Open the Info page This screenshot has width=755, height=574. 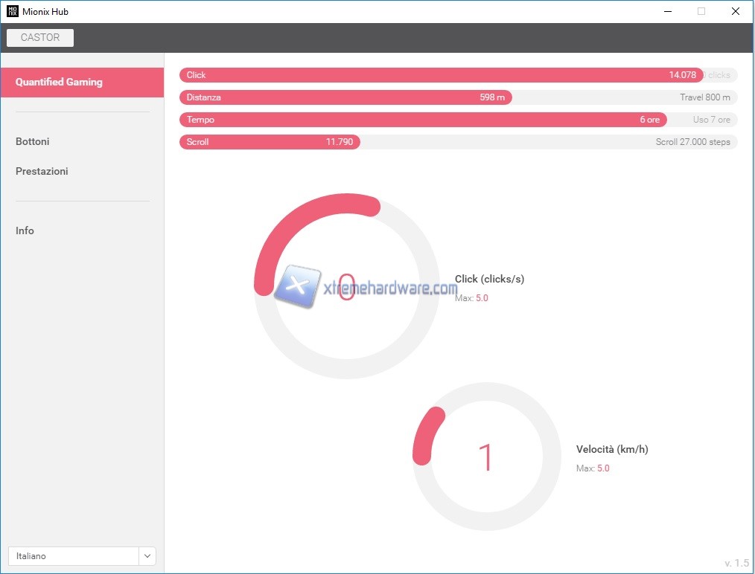coord(25,230)
